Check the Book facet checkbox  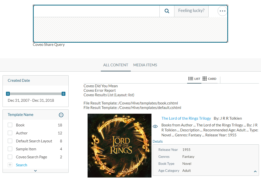point(10,125)
